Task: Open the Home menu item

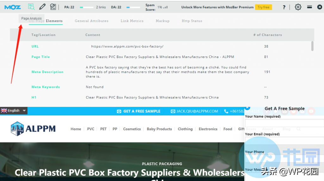Action: click(76, 129)
